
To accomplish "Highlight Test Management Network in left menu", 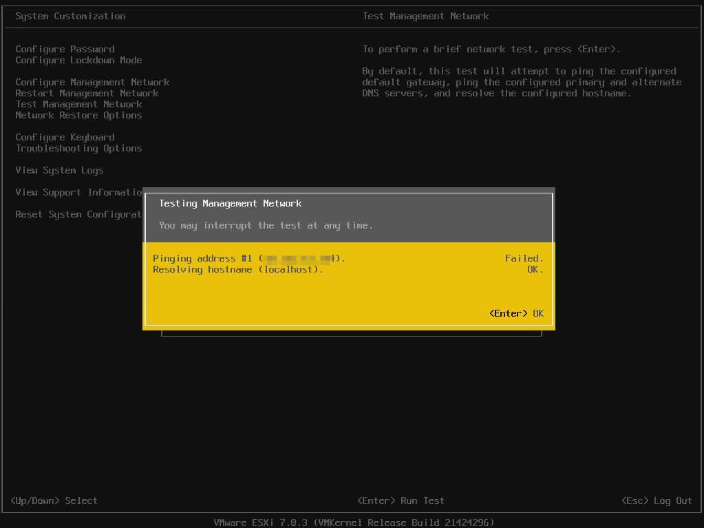I will [x=78, y=104].
